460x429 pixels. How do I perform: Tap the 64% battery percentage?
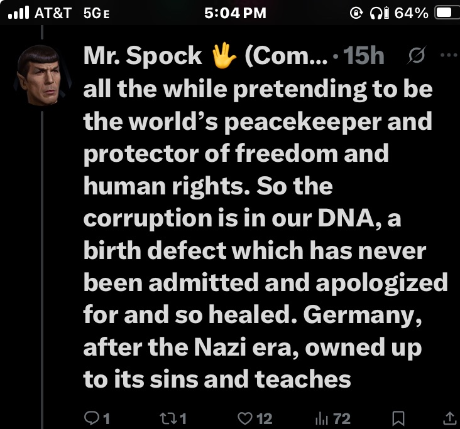click(411, 13)
